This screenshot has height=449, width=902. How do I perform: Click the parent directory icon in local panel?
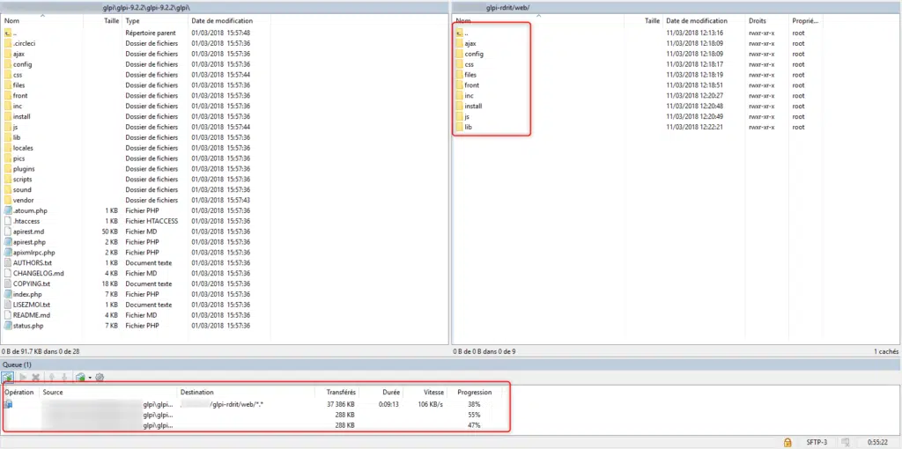tap(7, 33)
